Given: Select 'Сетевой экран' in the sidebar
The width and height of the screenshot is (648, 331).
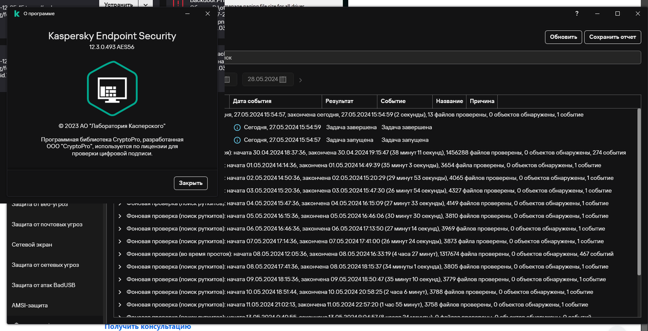Looking at the screenshot, I should (32, 245).
